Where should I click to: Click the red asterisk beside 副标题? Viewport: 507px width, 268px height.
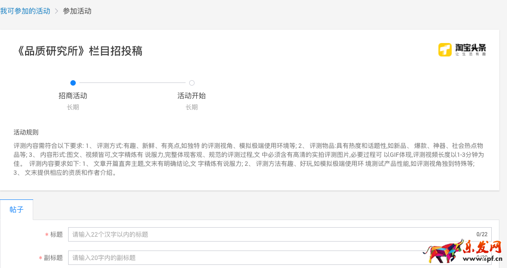40,258
